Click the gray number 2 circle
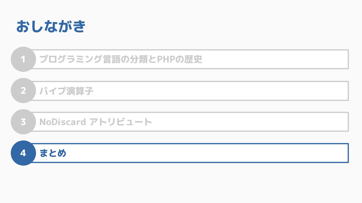Viewport: 362px width, 203px height. [x=23, y=91]
